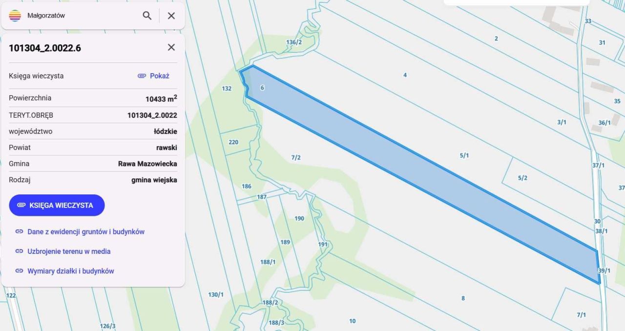Screen dimensions: 625x331
Task: Select parcel 4 on the map
Action: click(405, 75)
